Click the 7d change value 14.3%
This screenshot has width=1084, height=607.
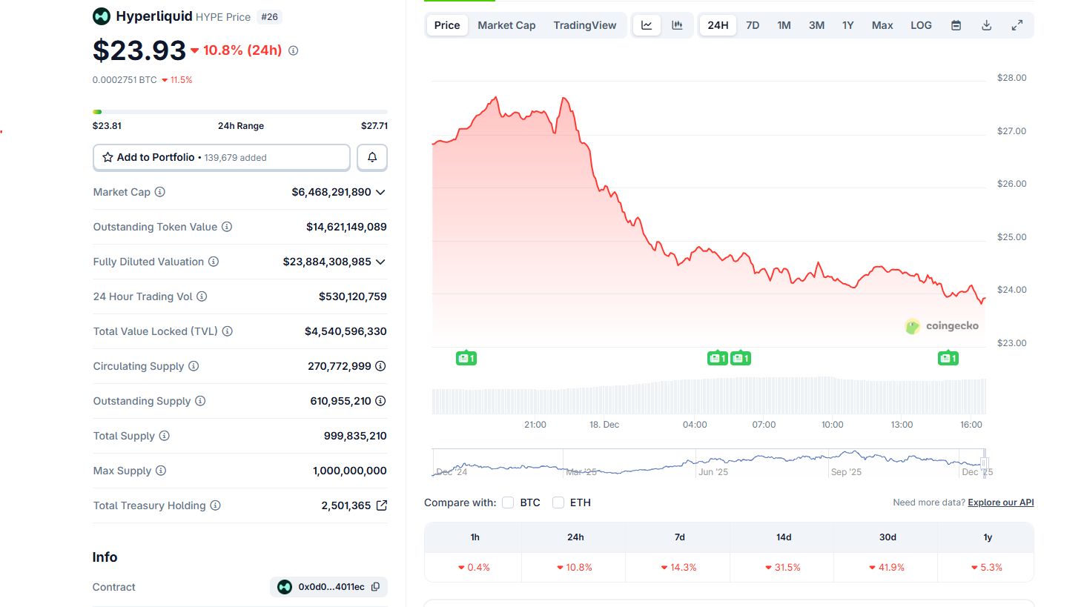679,568
